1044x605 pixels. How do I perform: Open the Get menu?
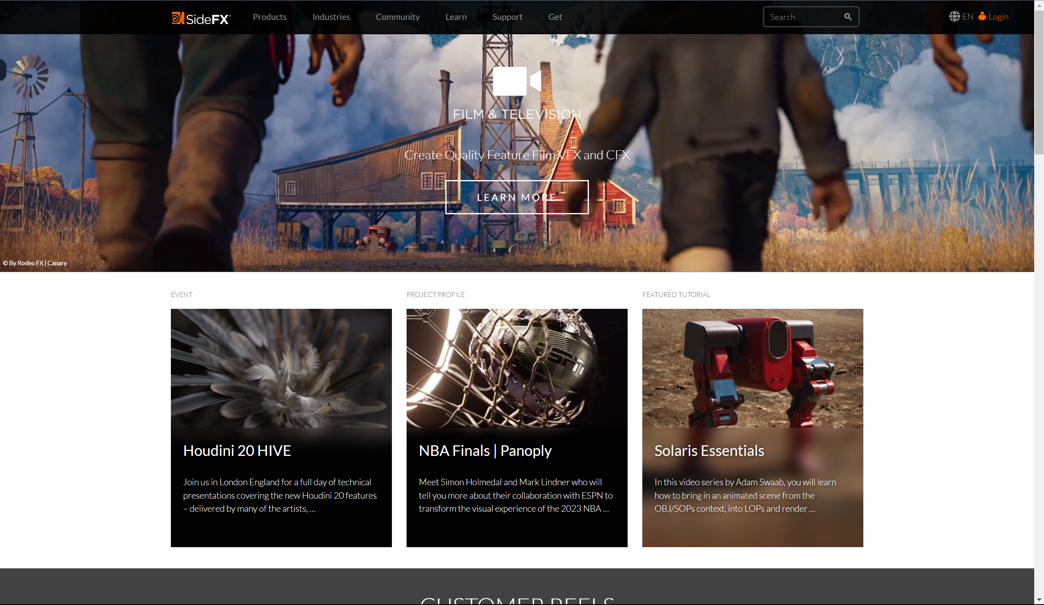(555, 17)
